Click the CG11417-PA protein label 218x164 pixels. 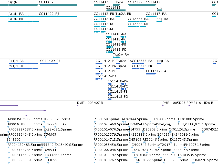[x=156, y=71]
